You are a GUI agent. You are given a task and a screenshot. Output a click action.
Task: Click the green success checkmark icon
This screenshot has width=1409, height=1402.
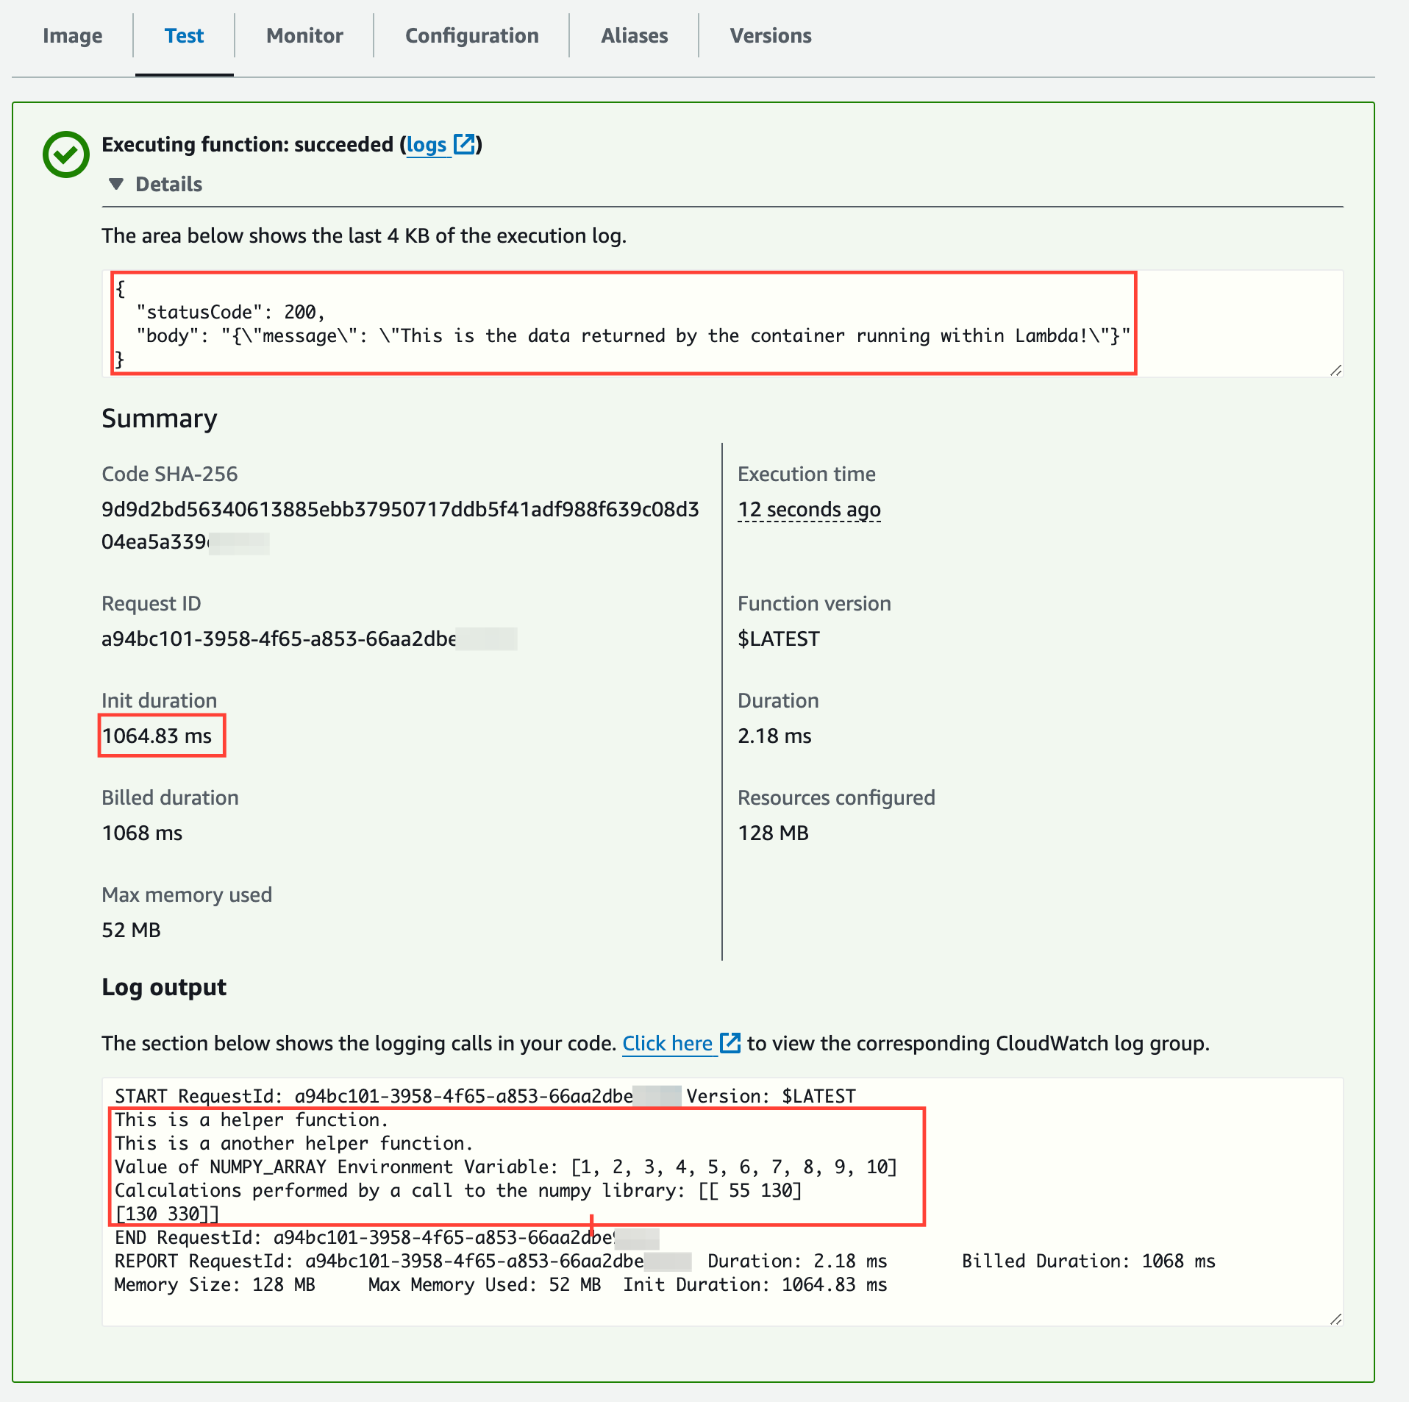[65, 154]
